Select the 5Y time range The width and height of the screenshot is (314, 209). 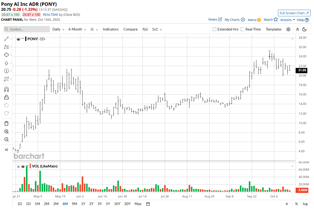point(108,204)
